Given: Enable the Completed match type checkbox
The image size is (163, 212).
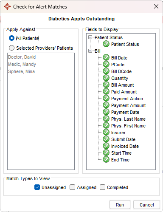Looking at the screenshot, I should 102,187.
